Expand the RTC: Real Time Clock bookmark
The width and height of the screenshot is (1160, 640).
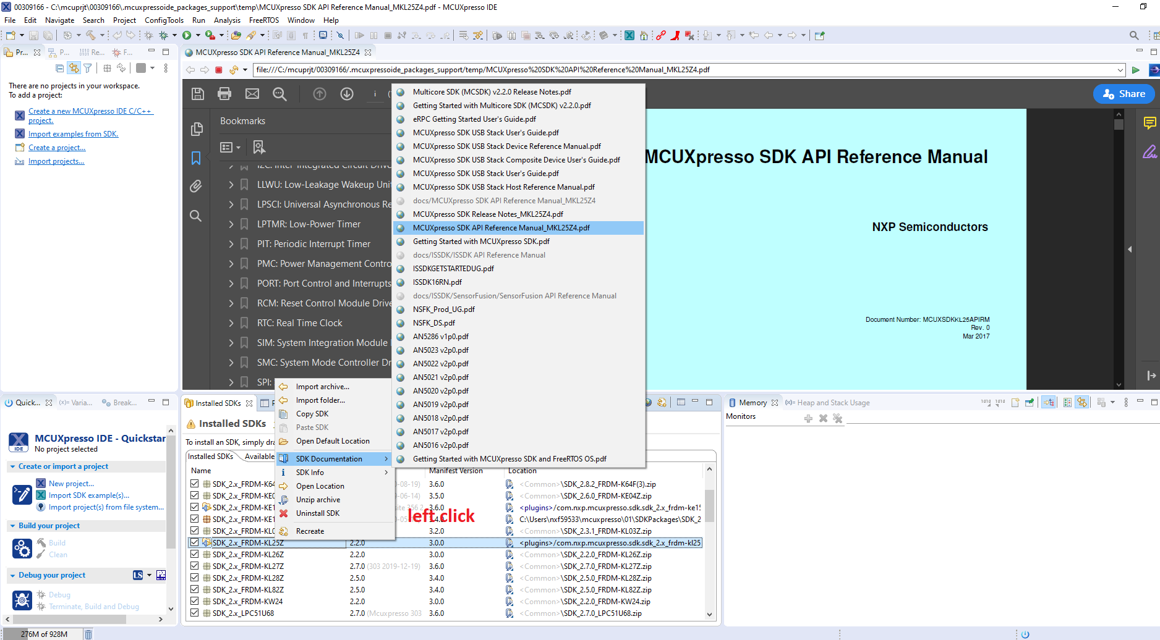click(230, 322)
